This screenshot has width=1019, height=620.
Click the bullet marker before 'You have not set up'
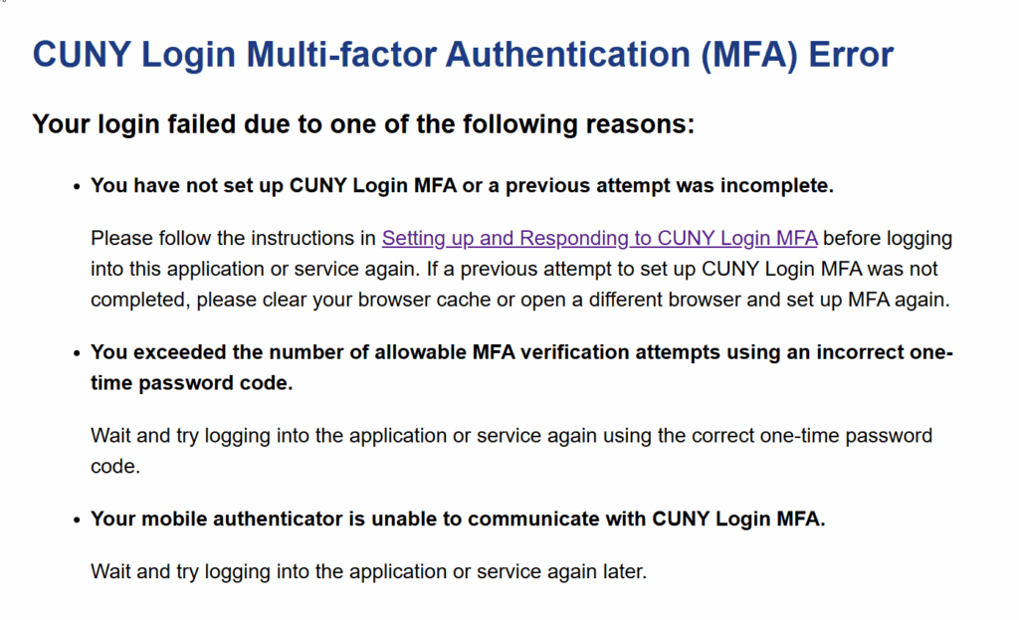[x=77, y=187]
